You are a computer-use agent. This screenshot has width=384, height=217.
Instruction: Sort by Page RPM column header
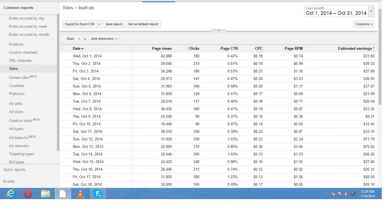pos(294,49)
